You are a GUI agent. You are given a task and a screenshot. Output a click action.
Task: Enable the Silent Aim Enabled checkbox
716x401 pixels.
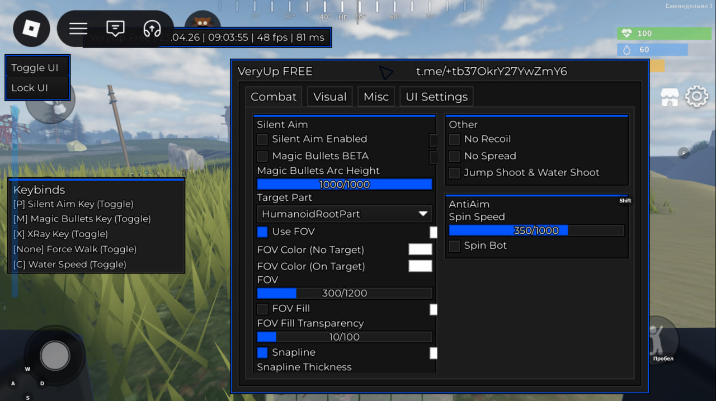(x=262, y=139)
